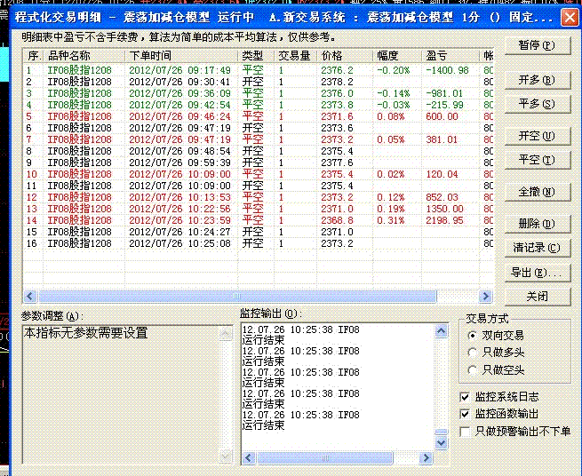The image size is (582, 476).
Task: Select row 7 with profit 381.01
Action: [x=259, y=139]
